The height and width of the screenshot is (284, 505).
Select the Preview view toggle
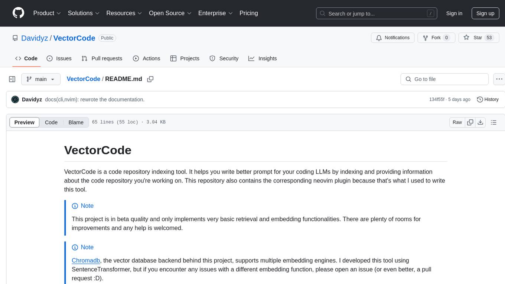(x=25, y=122)
